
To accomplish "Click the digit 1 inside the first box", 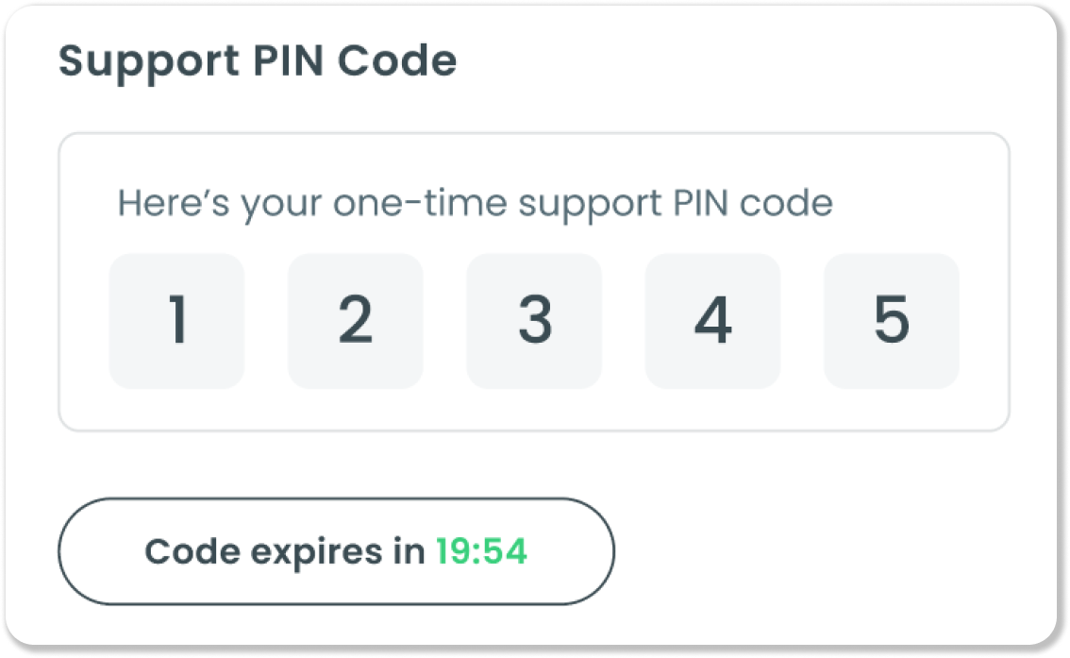I will (176, 321).
